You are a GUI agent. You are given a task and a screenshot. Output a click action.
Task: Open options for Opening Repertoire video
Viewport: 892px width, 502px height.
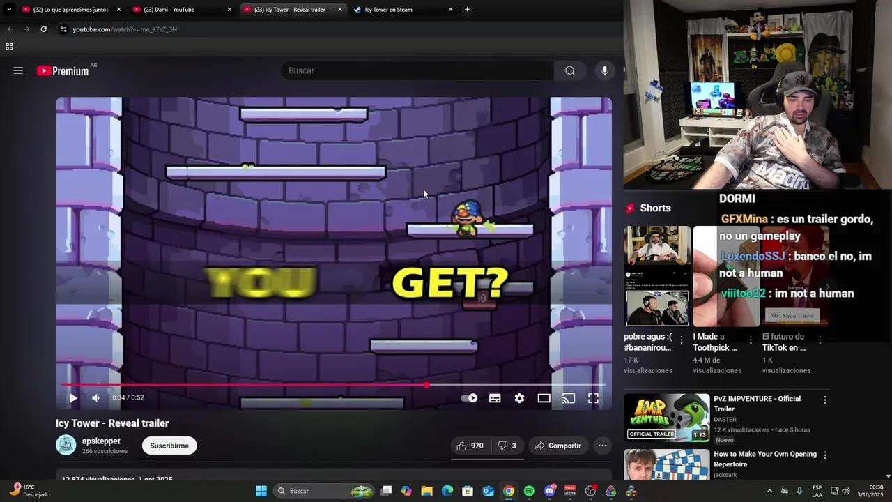825,455
